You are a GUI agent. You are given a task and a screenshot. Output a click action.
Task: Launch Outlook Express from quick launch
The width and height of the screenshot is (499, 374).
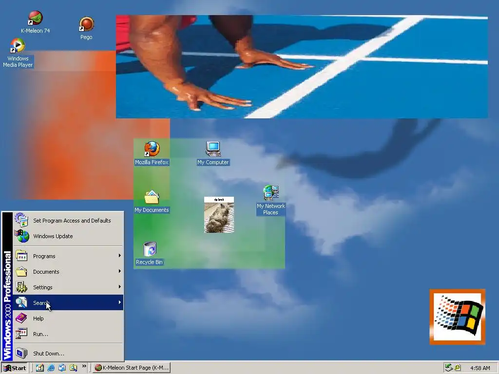click(62, 368)
